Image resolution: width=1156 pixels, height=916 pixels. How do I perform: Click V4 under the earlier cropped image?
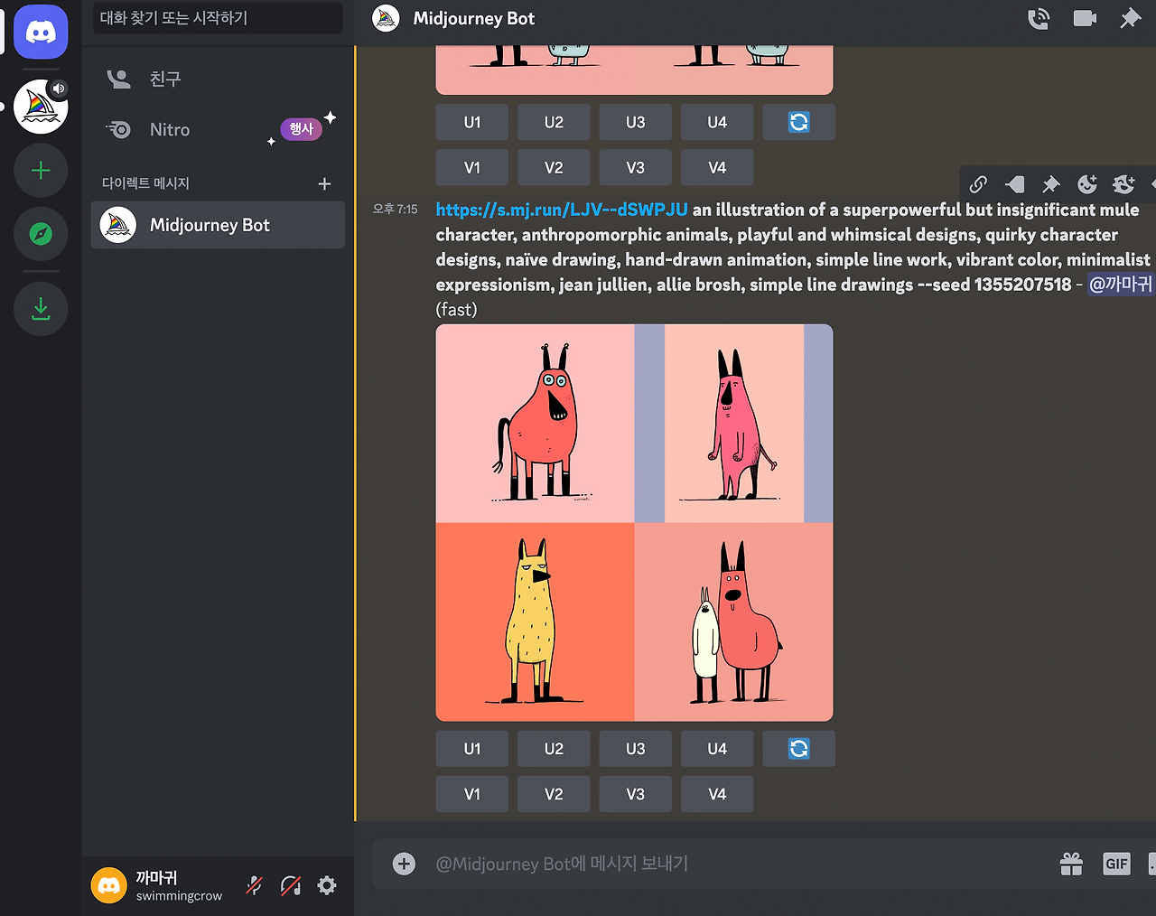pyautogui.click(x=717, y=167)
